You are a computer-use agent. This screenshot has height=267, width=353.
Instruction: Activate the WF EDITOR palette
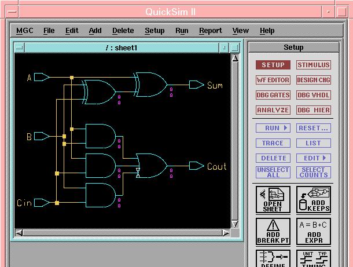273,81
